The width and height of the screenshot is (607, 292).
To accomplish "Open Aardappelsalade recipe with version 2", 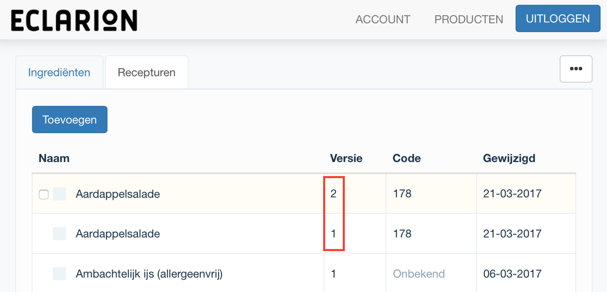I will [118, 194].
